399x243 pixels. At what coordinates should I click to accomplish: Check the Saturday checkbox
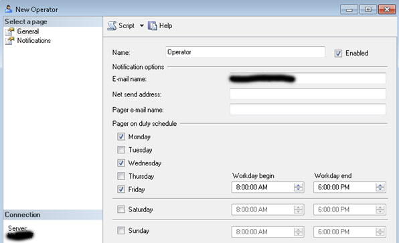(x=121, y=210)
